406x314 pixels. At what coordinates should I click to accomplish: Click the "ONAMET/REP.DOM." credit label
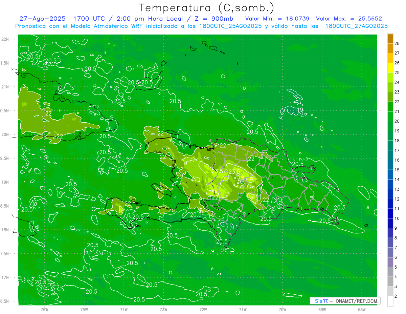(x=357, y=301)
